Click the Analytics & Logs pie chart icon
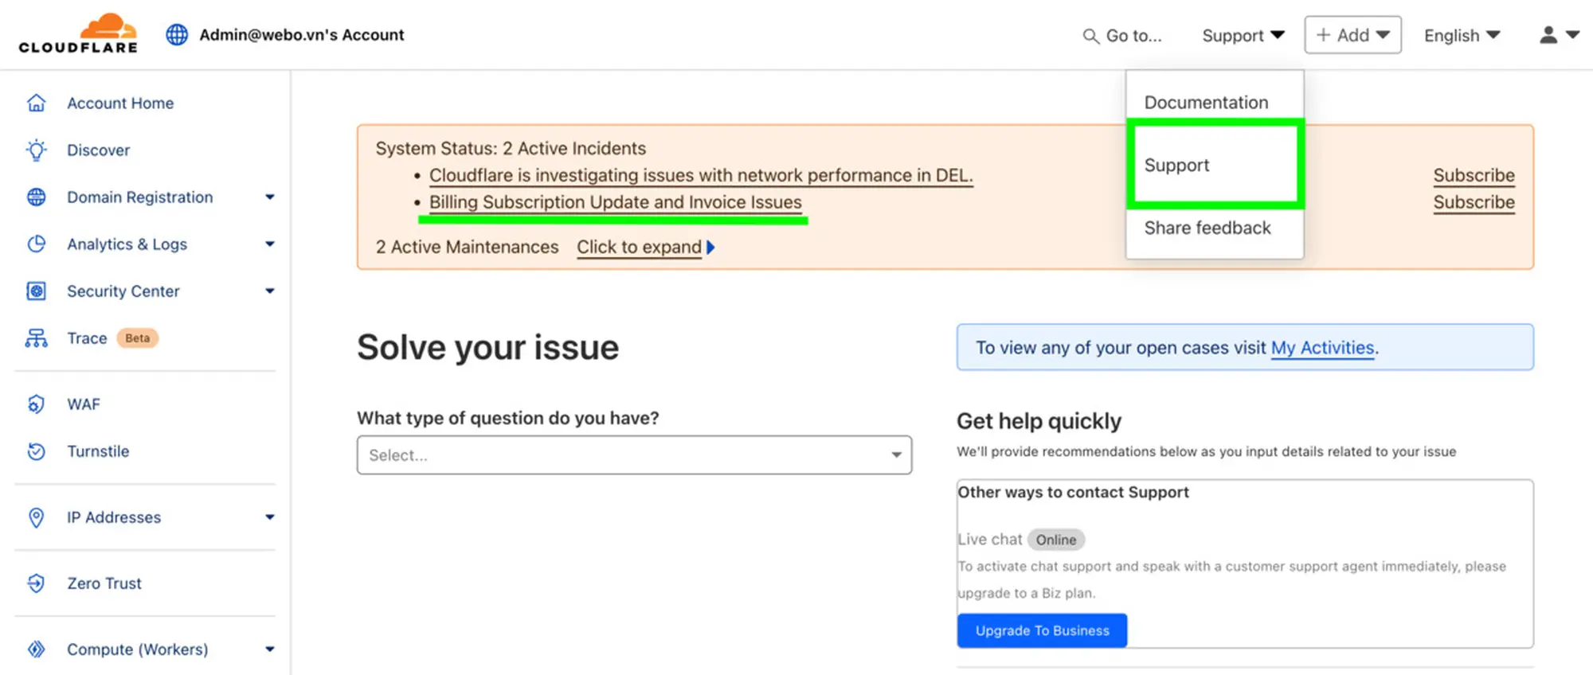This screenshot has height=675, width=1593. (x=36, y=244)
